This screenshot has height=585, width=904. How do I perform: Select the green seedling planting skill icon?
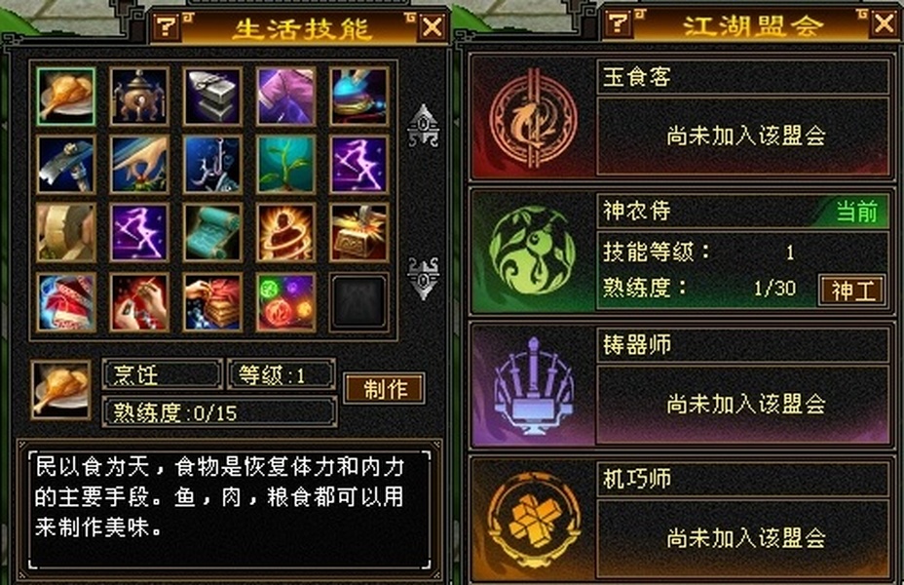tap(286, 165)
